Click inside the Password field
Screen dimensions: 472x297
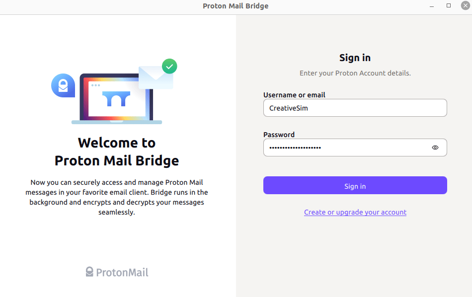coord(348,148)
